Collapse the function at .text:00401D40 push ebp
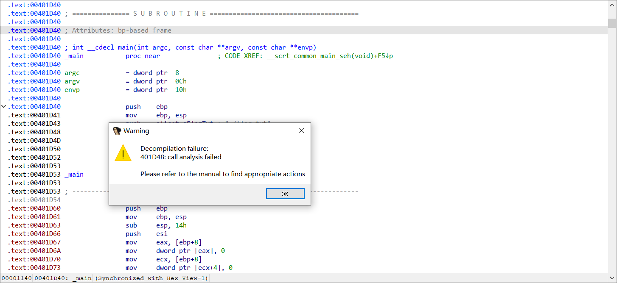This screenshot has height=283, width=617. click(4, 107)
